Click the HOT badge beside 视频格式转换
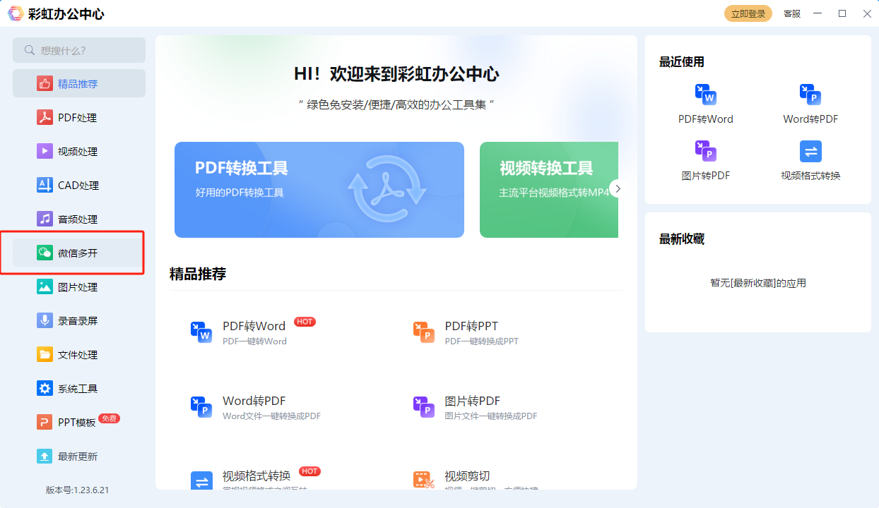The image size is (879, 508). click(x=309, y=471)
